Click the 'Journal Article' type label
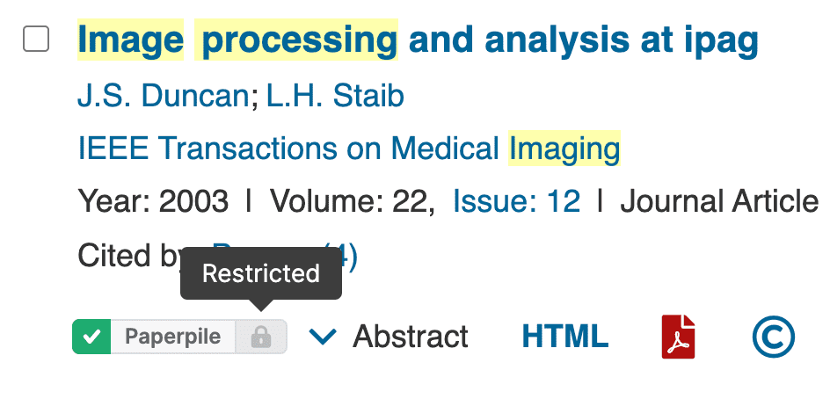Viewport: 830px width, 399px height. click(x=719, y=202)
